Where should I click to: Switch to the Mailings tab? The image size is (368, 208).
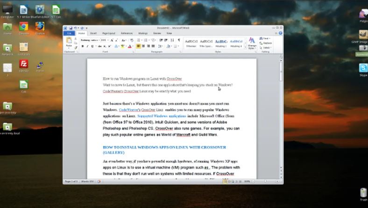coord(143,33)
